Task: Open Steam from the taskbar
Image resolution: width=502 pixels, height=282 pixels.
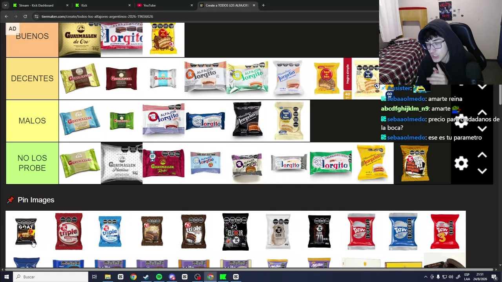Action: [x=146, y=277]
